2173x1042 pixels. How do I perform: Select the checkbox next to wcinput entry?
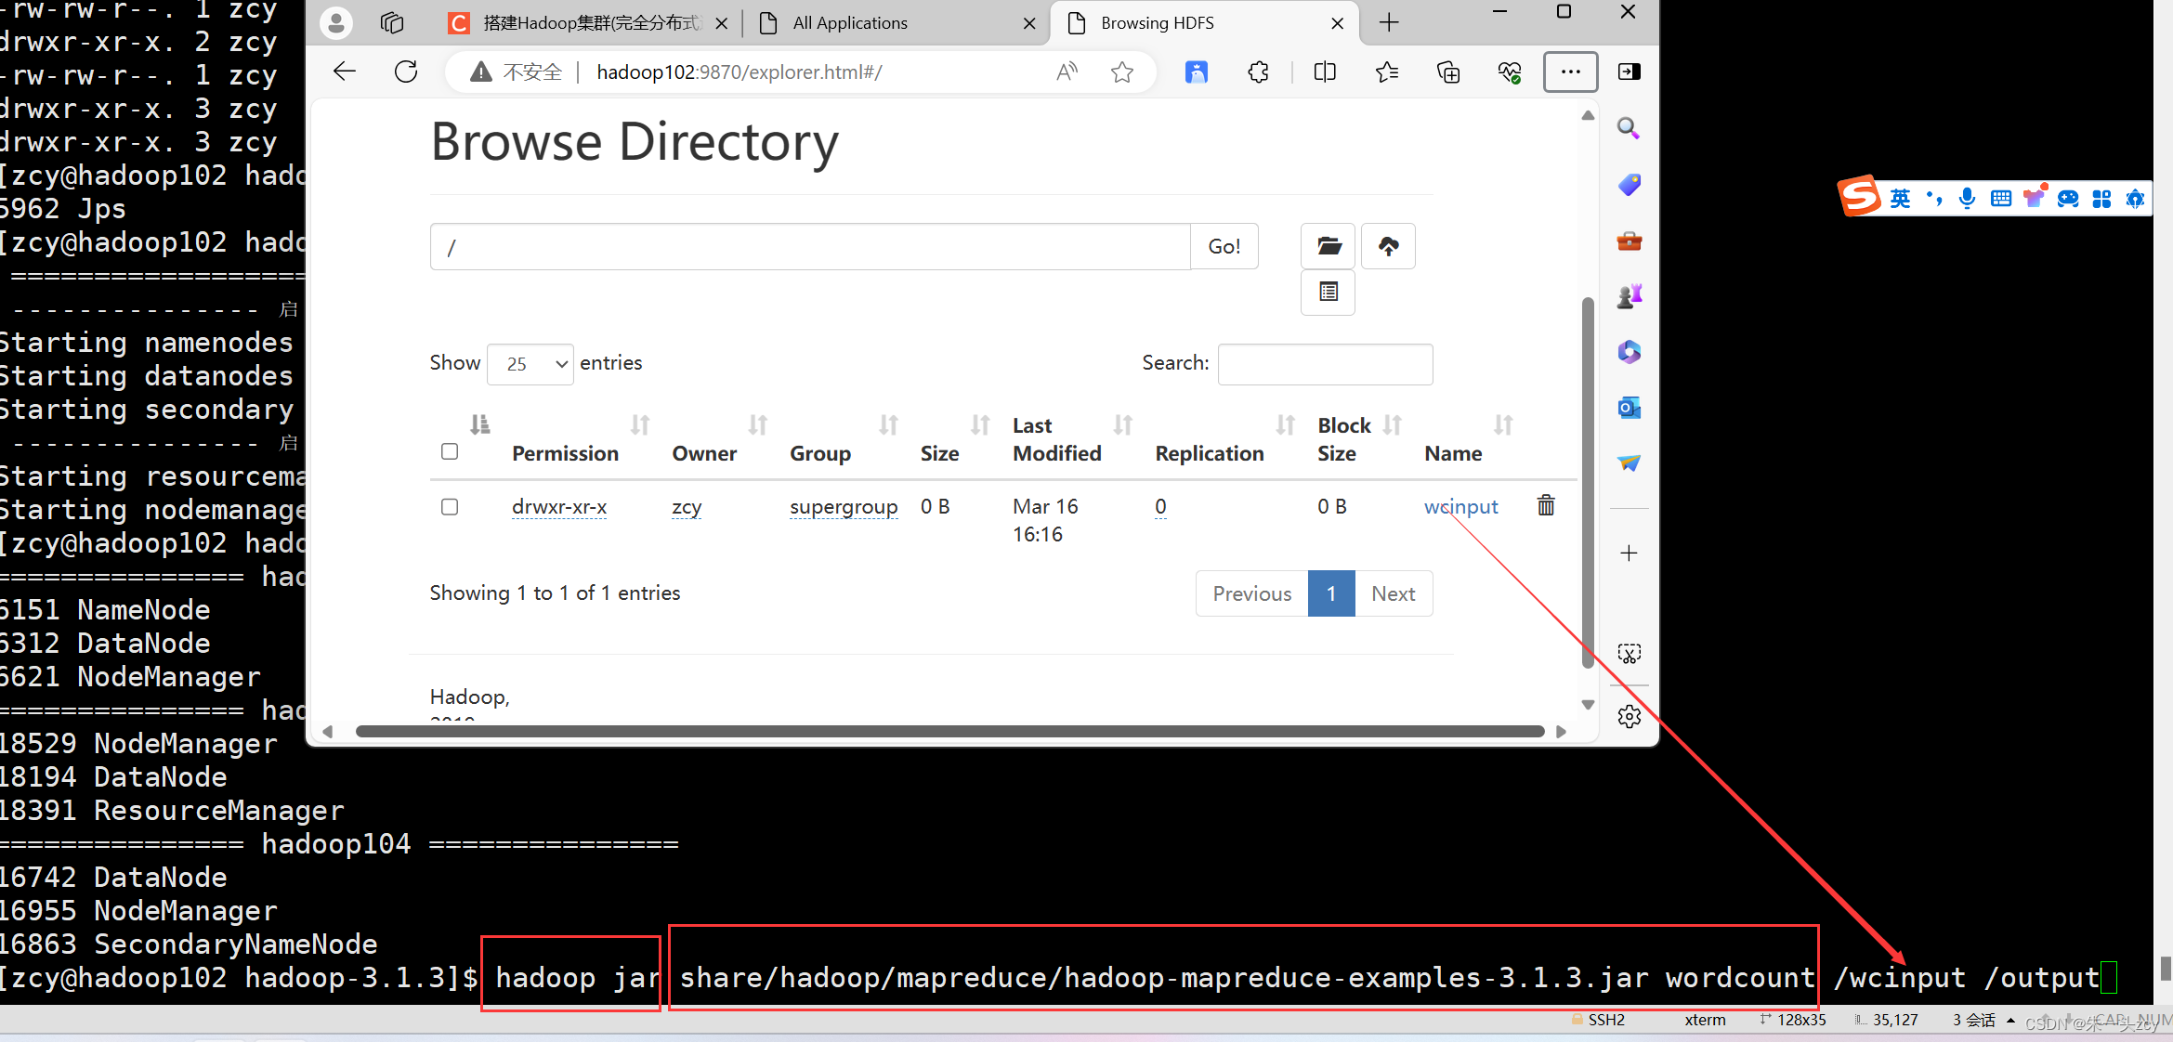point(451,506)
